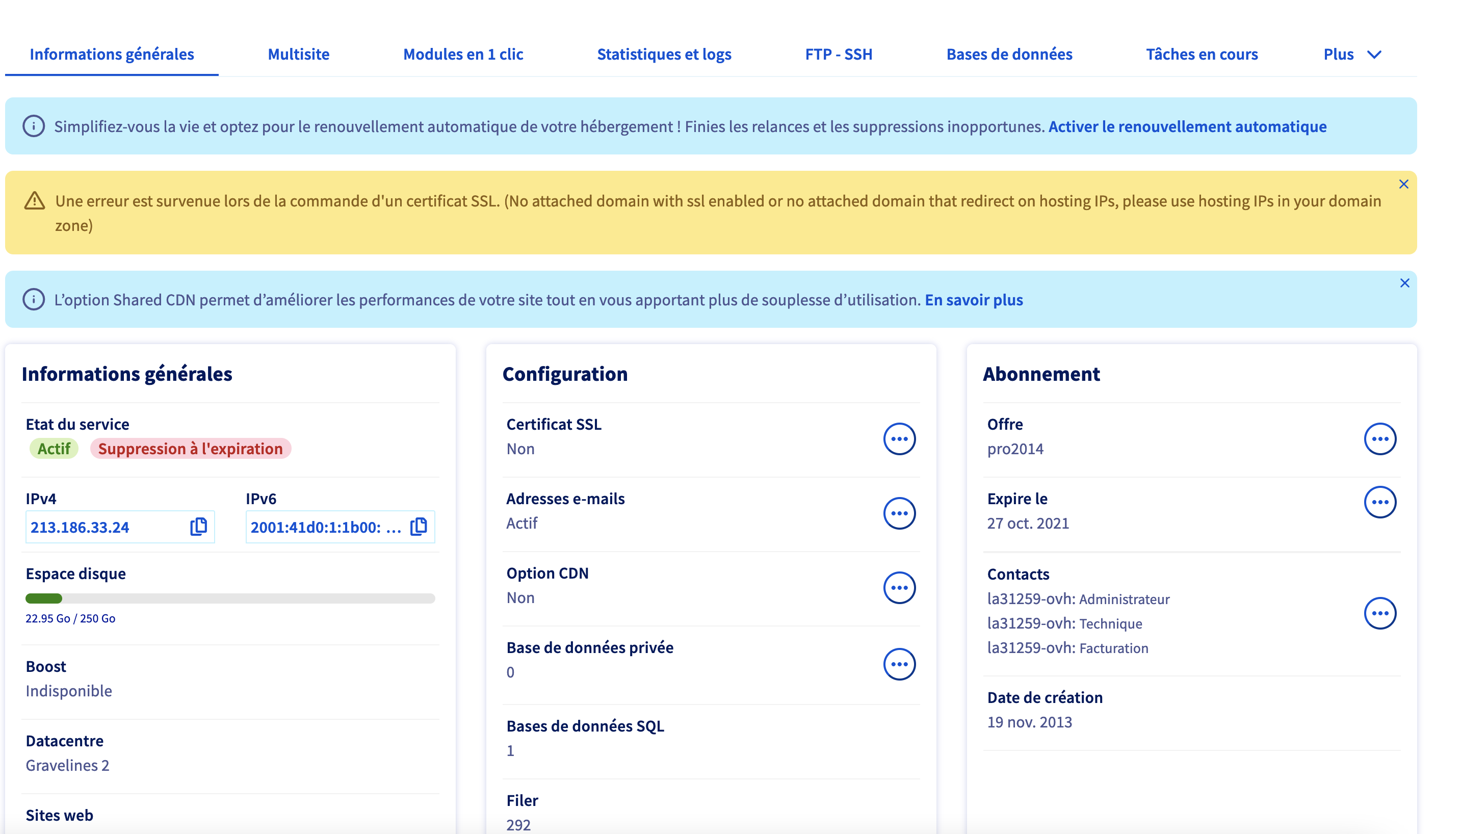Copy the IPv4 address to clipboard
Viewport: 1461px width, 834px height.
[198, 527]
